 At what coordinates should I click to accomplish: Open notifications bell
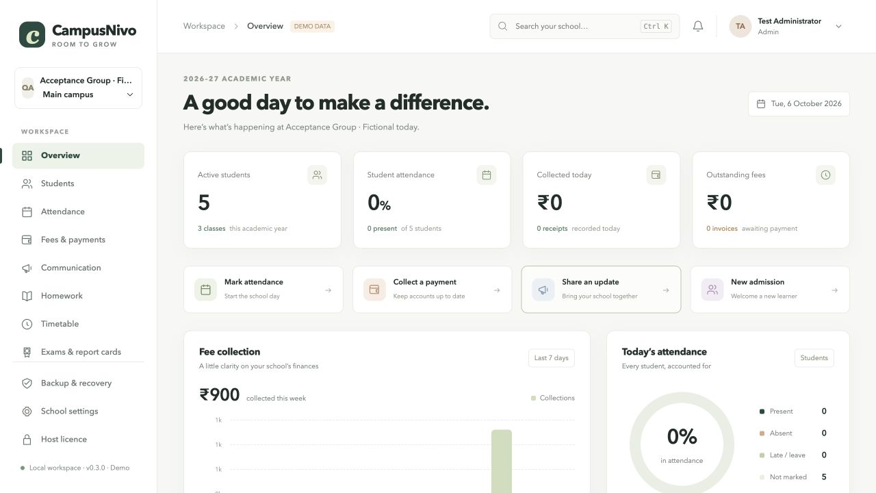tap(698, 26)
